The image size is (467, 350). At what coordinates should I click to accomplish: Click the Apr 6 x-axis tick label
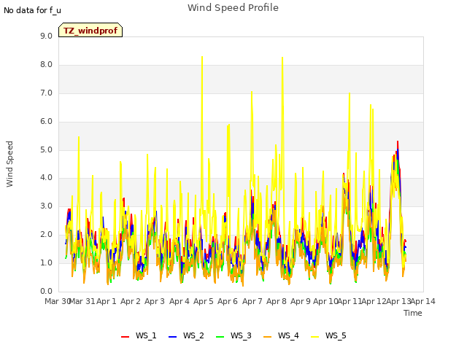click(228, 301)
